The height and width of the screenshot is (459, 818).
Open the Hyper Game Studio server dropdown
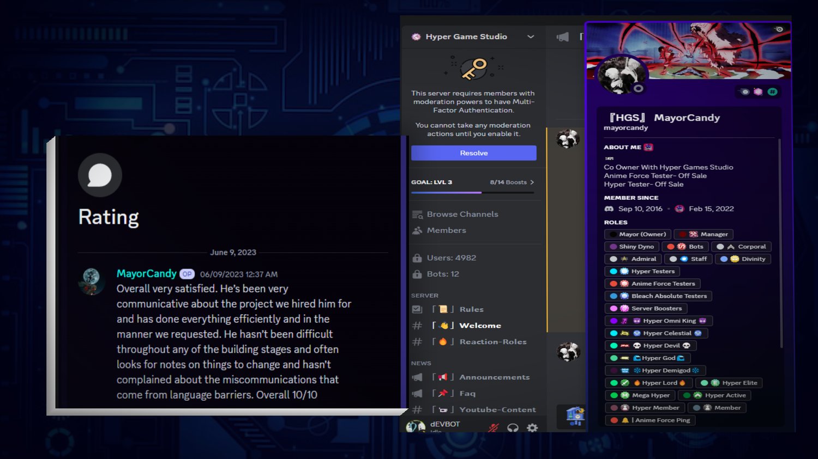point(530,36)
